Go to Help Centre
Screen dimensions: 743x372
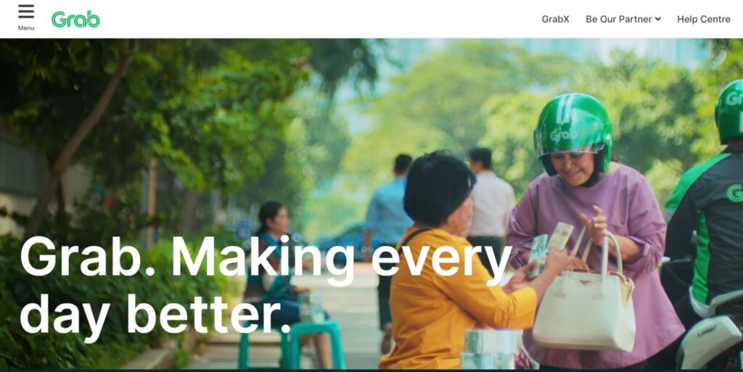[x=704, y=20]
